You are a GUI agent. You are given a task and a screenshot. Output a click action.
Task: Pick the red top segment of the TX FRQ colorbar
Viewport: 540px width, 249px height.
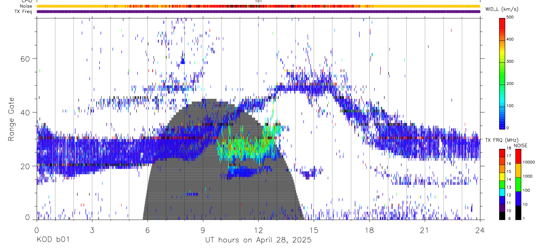point(502,153)
